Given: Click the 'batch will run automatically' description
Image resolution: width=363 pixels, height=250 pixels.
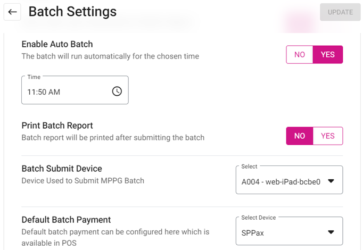Looking at the screenshot, I should coord(110,56).
